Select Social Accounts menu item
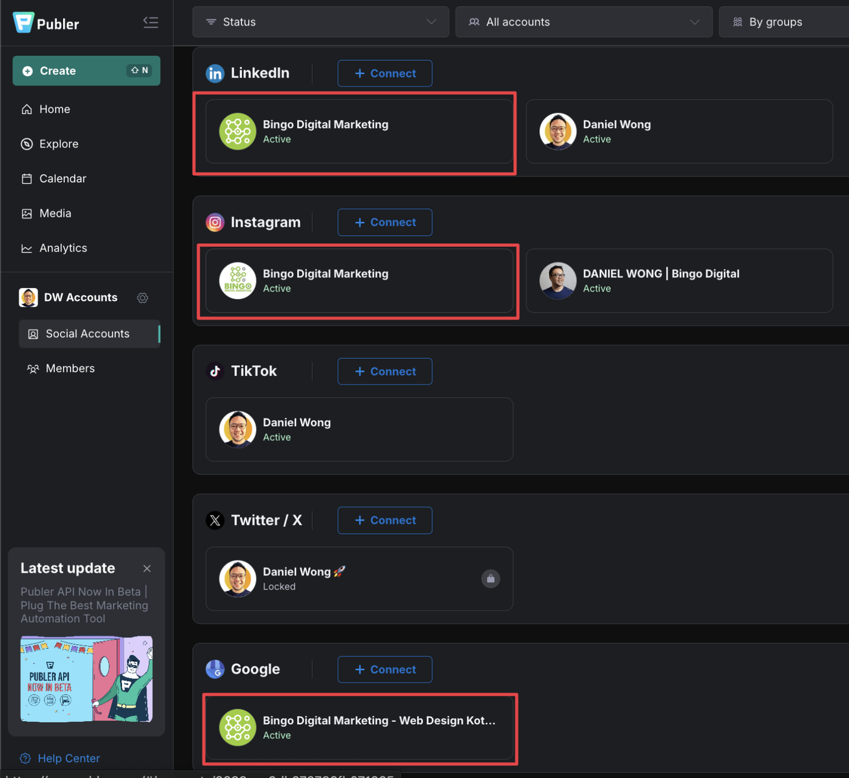The width and height of the screenshot is (849, 778). tap(90, 334)
